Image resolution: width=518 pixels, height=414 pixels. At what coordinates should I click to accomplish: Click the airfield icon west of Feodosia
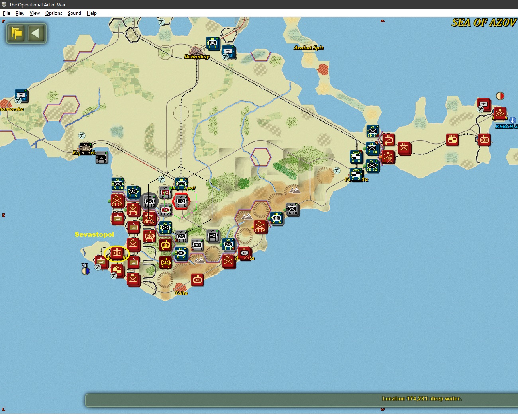337,170
